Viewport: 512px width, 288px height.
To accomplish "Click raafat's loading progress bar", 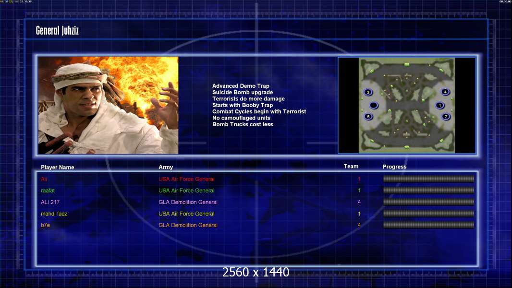I will coord(429,190).
